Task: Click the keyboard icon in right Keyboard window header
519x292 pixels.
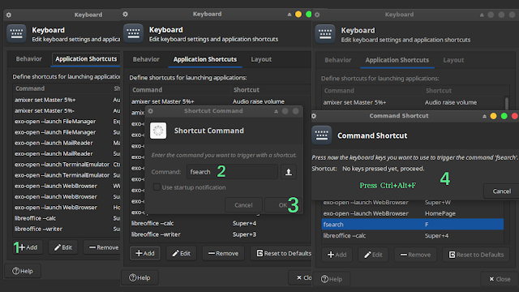Action: [x=325, y=34]
